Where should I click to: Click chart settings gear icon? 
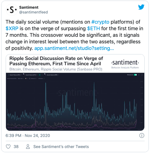(x=139, y=75)
